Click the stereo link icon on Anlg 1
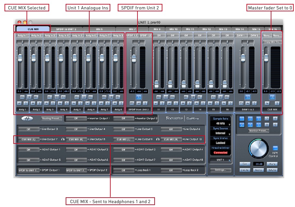 pyautogui.click(x=29, y=97)
